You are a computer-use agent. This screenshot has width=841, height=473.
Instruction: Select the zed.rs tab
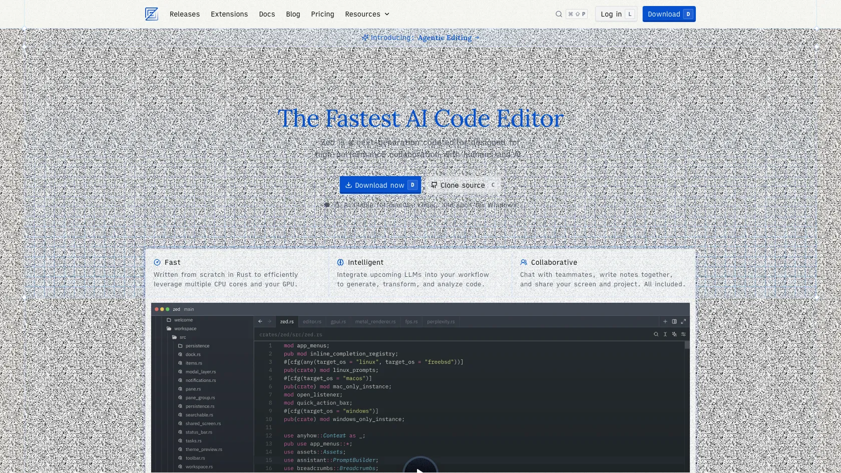tap(287, 321)
